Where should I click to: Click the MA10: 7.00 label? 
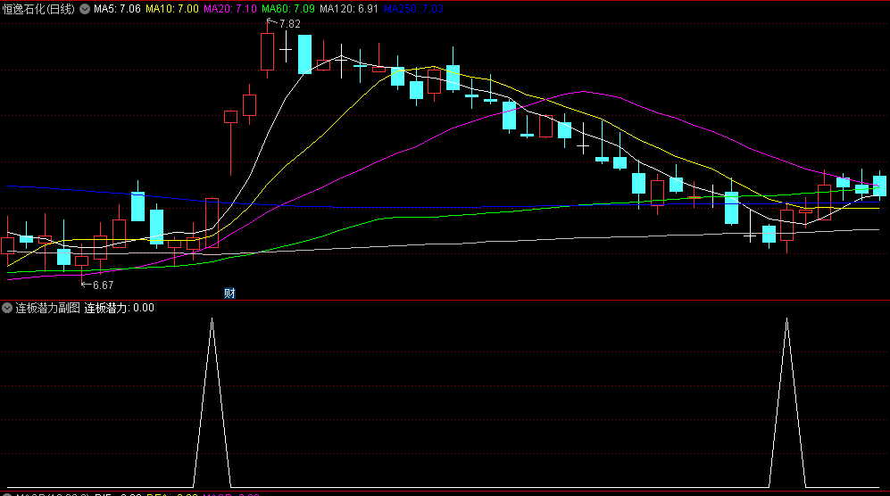pyautogui.click(x=172, y=9)
